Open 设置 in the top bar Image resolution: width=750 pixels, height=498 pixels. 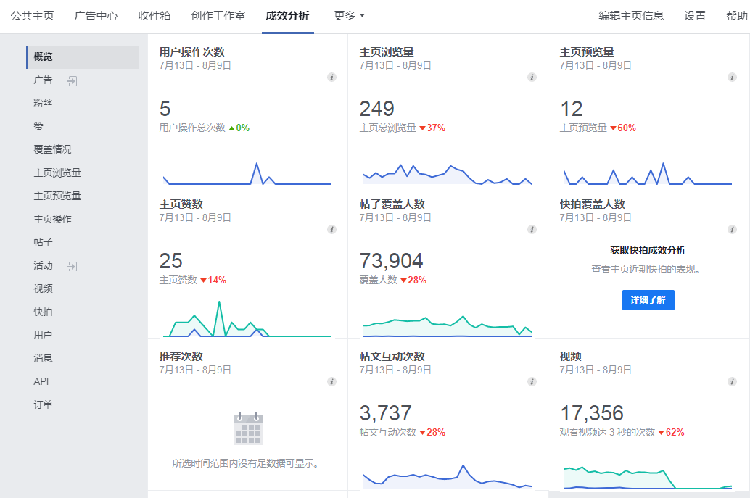click(694, 15)
